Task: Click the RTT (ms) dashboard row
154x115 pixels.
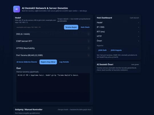Action: click(x=118, y=32)
